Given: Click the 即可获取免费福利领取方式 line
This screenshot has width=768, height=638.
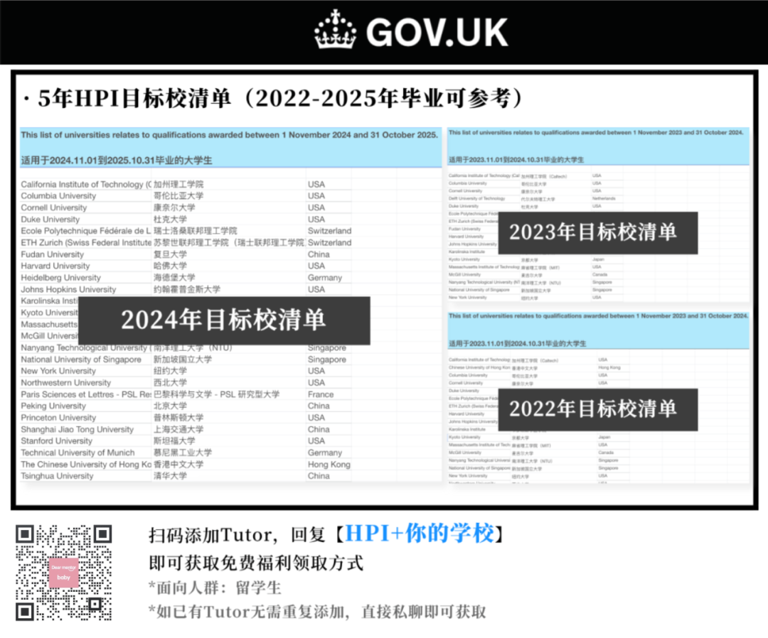Looking at the screenshot, I should (256, 563).
